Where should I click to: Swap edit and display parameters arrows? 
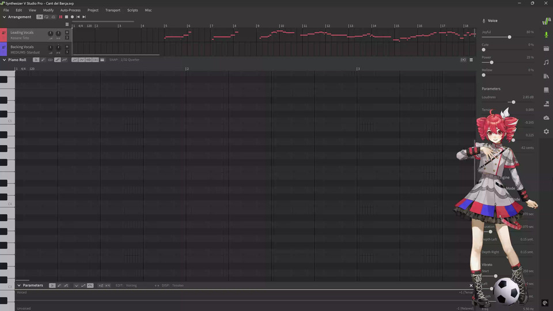point(157,286)
